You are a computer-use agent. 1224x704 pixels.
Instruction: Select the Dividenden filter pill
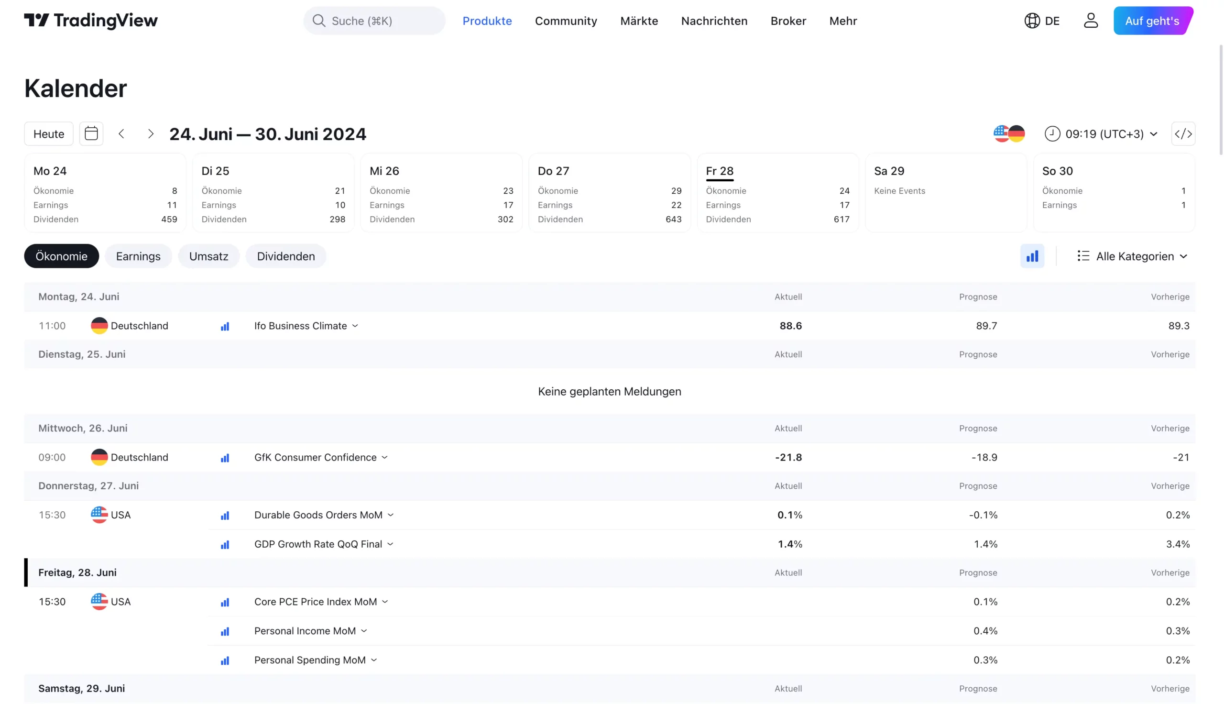pos(285,256)
